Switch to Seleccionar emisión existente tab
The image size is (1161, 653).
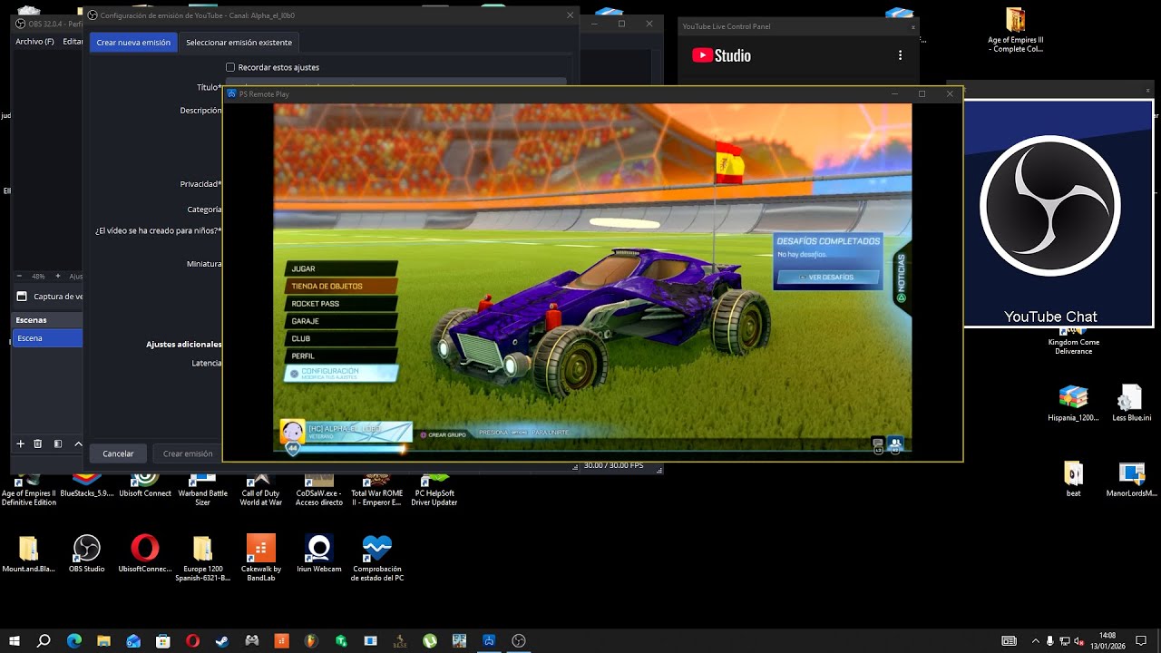pyautogui.click(x=239, y=43)
